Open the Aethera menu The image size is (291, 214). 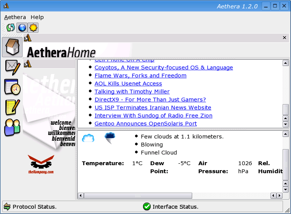pos(15,17)
